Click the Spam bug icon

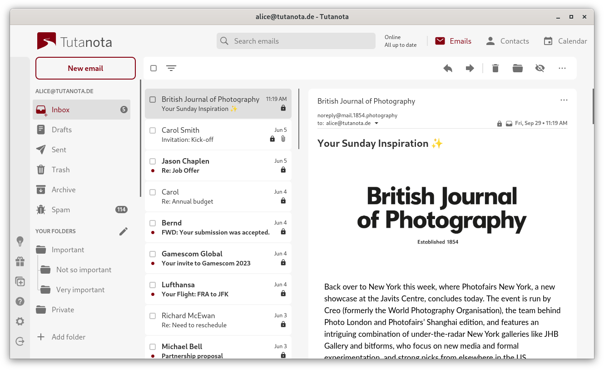[41, 210]
